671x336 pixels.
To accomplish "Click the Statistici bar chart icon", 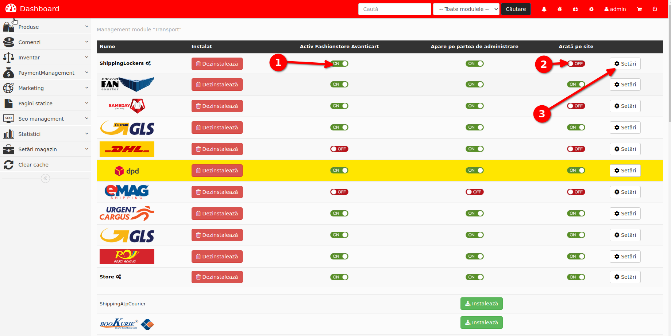I will (x=8, y=134).
